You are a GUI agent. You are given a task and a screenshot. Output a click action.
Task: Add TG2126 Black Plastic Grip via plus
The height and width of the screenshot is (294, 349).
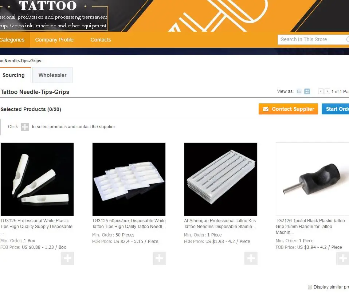pyautogui.click(x=342, y=258)
